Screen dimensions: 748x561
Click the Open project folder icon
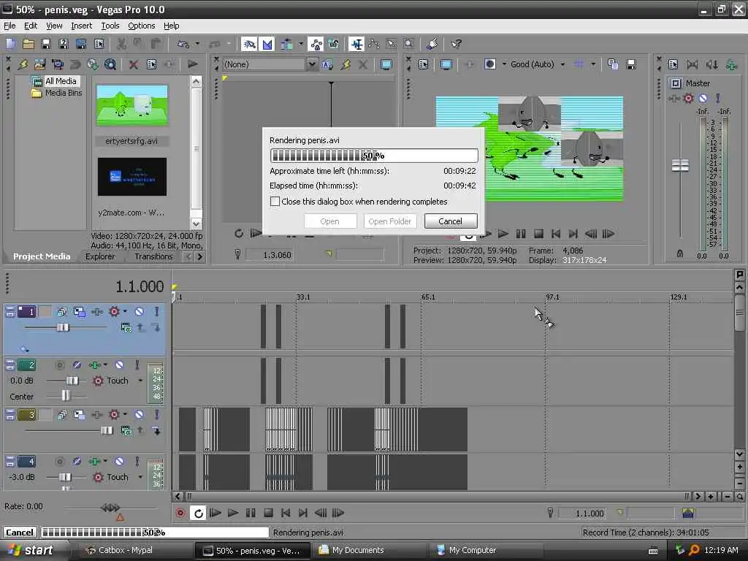point(28,45)
